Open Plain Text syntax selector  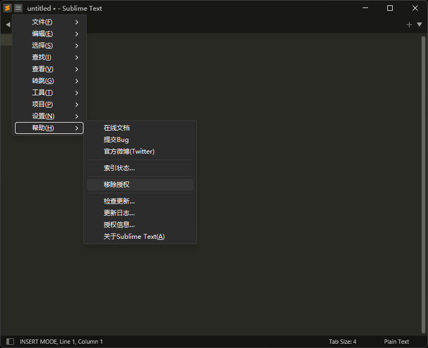point(396,342)
